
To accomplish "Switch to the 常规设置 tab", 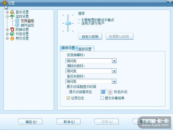I will tap(69, 48).
